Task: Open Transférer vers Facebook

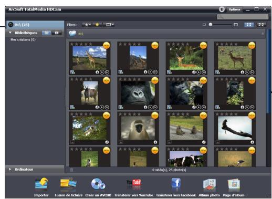Action: (x=176, y=183)
